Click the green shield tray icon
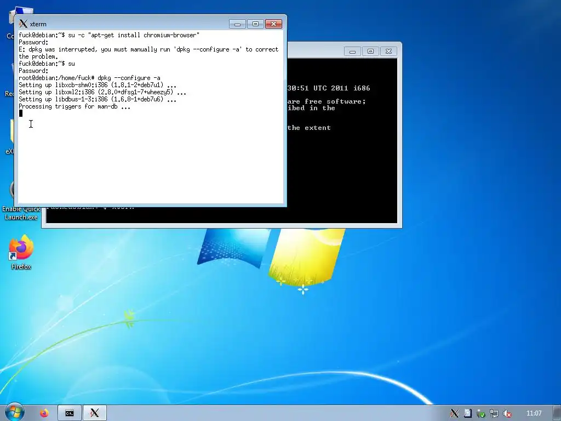The image size is (561, 421). [481, 414]
